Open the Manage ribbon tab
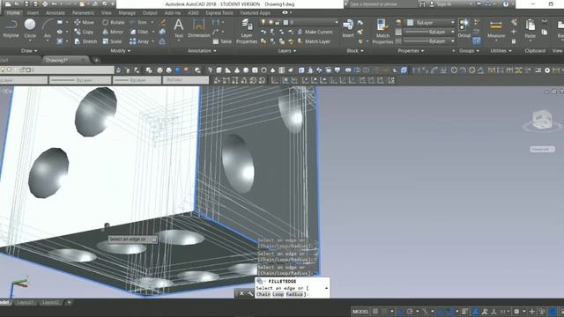 tap(127, 12)
